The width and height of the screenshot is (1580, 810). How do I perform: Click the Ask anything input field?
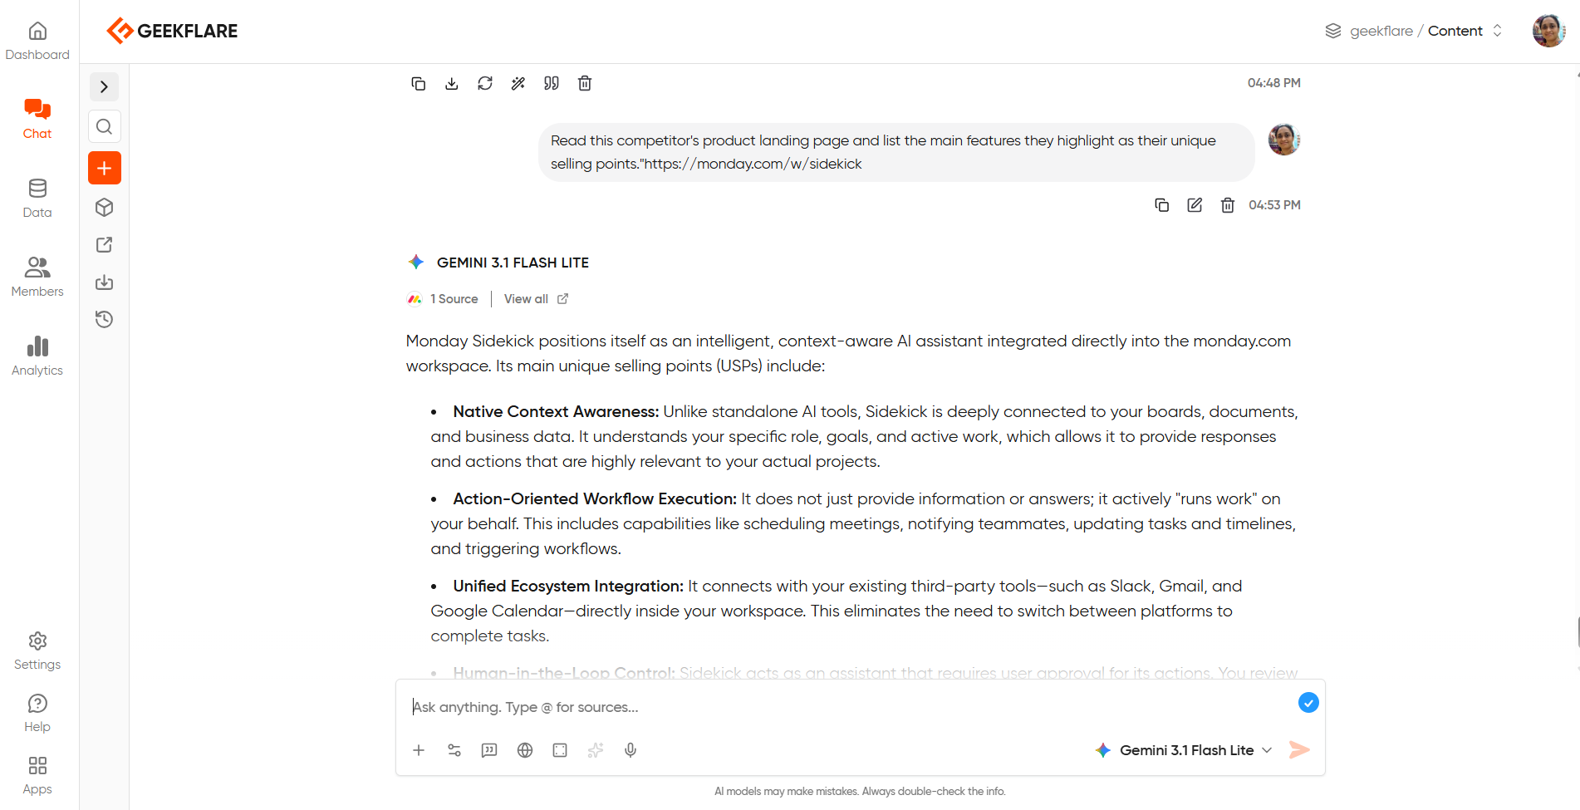click(847, 707)
